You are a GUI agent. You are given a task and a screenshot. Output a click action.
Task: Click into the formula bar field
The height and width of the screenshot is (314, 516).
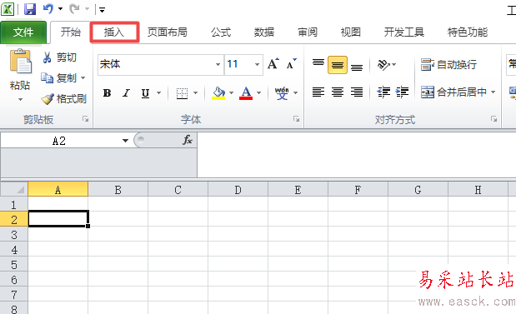[x=357, y=155]
